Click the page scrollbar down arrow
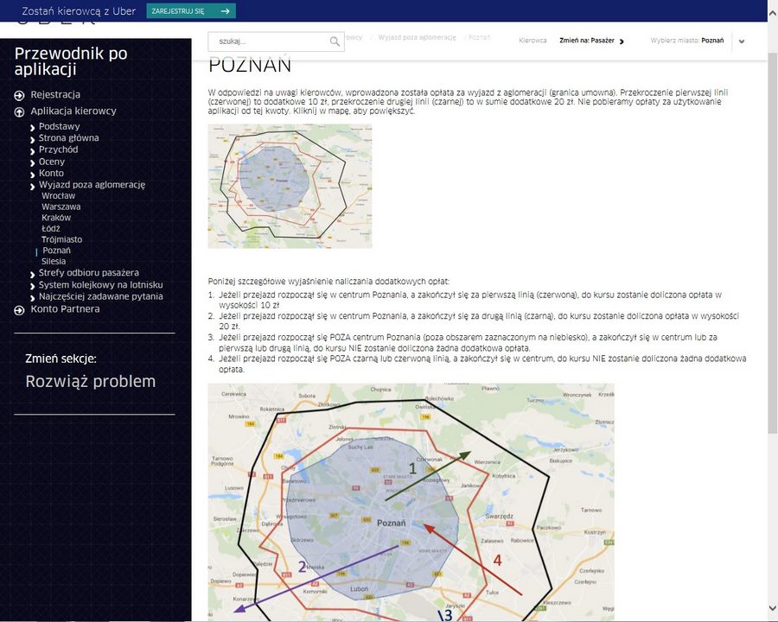 pyautogui.click(x=773, y=608)
